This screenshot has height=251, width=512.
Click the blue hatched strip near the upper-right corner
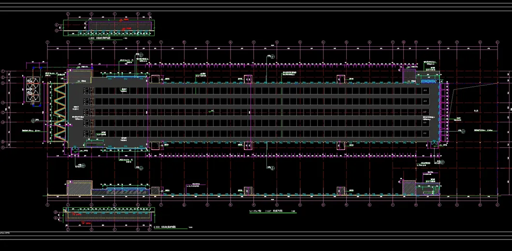click(x=430, y=81)
